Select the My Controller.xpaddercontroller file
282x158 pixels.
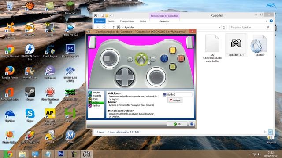tap(212, 49)
